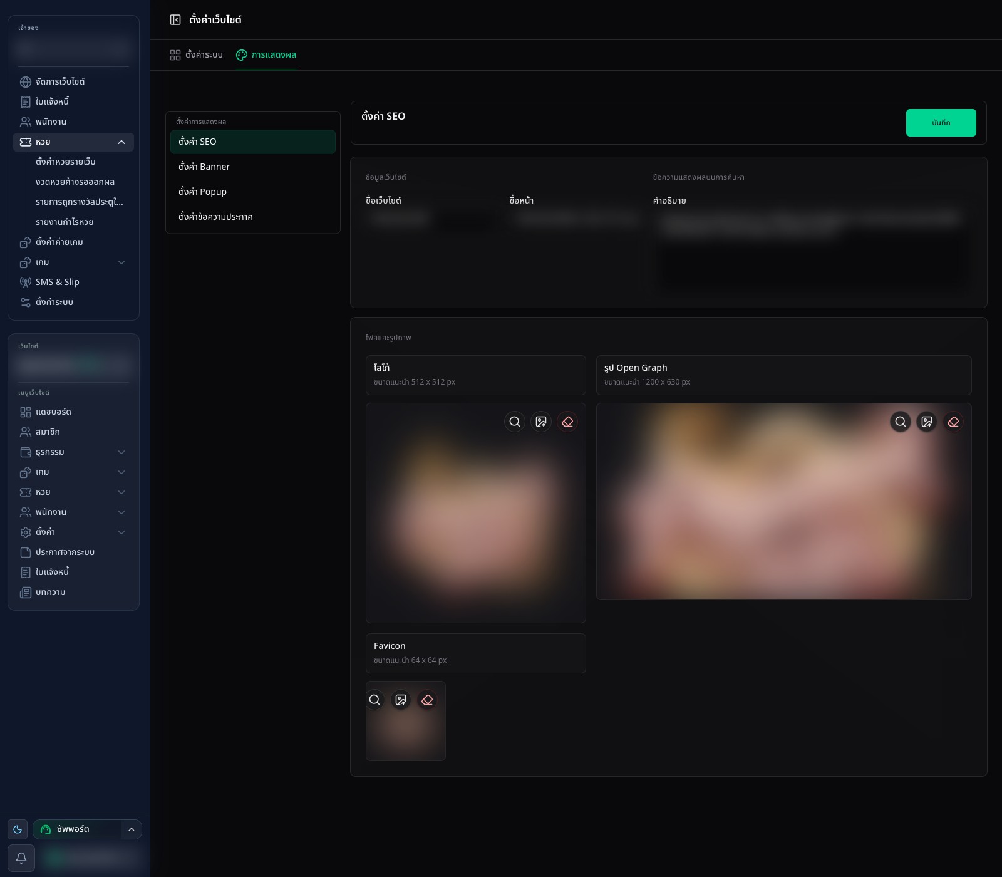The height and width of the screenshot is (877, 1002).
Task: Click the magnifier icon on the โลโก้ image
Action: [515, 422]
